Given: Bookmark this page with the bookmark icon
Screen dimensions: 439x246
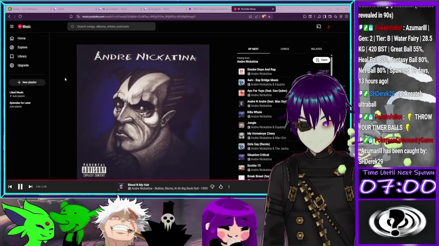Looking at the screenshot, I should (71, 16).
